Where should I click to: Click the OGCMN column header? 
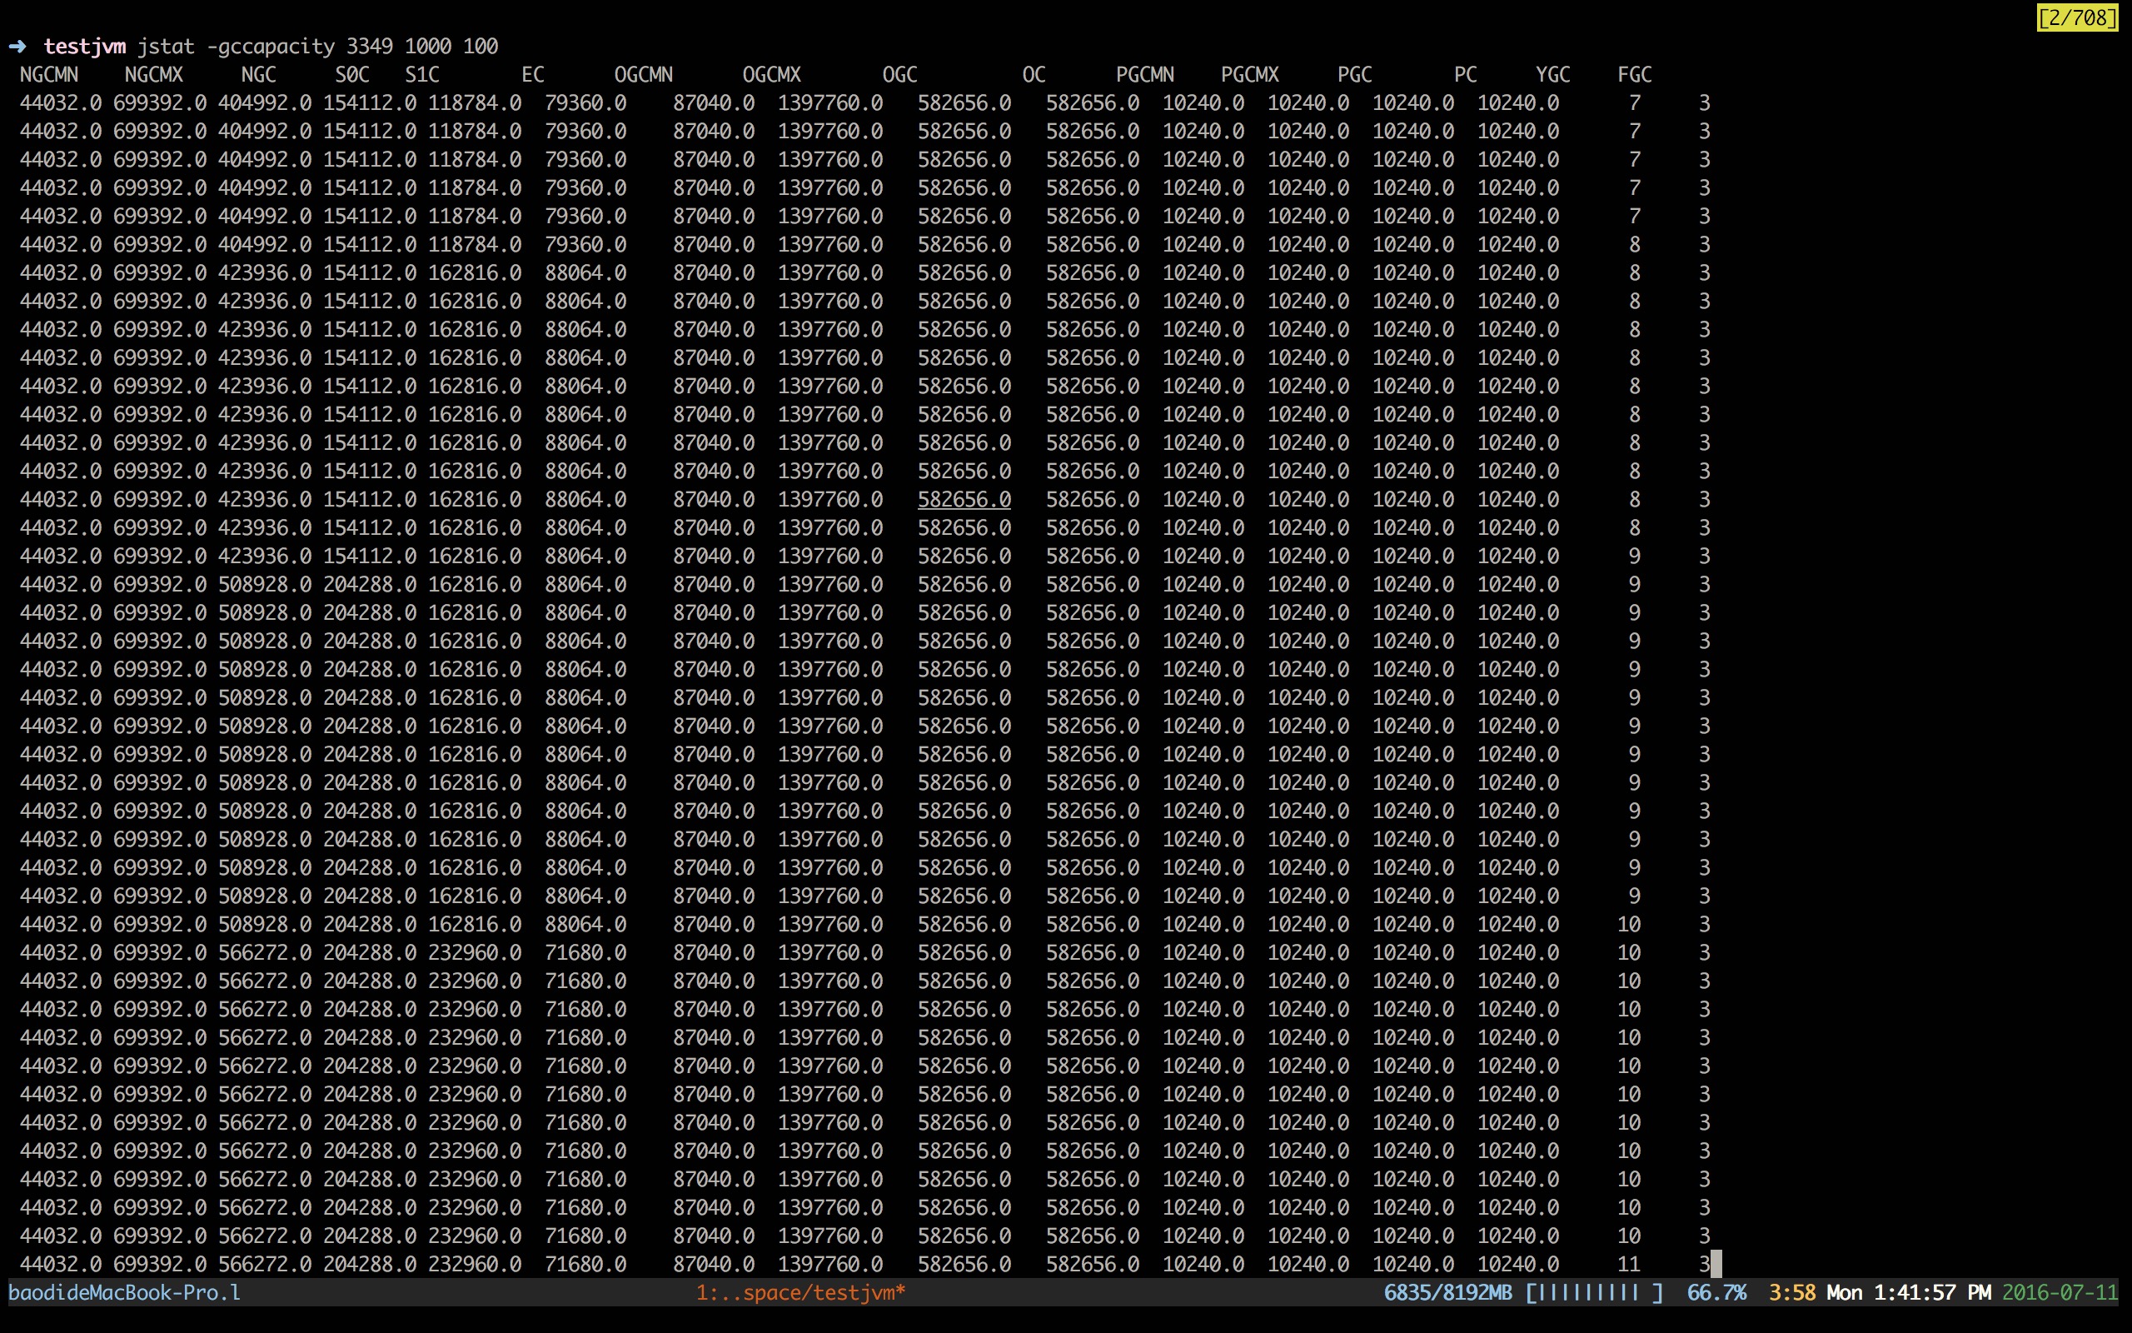[644, 75]
